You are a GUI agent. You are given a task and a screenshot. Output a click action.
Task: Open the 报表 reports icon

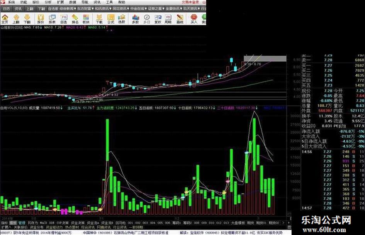click(52, 19)
